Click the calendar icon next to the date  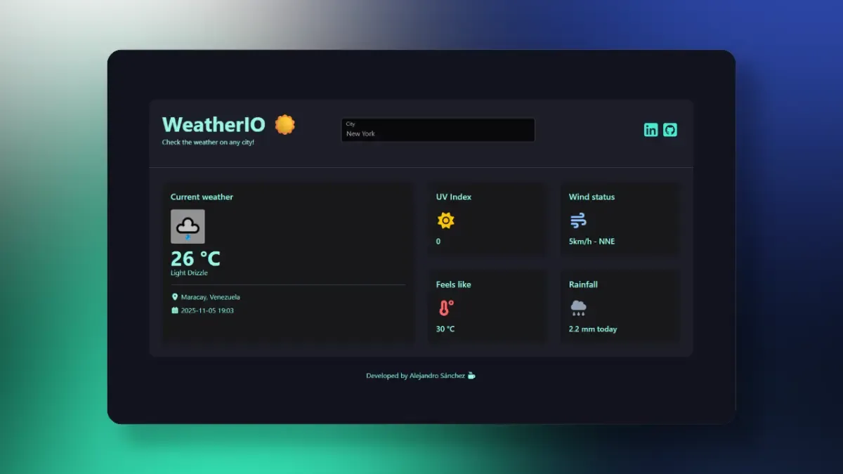coord(175,310)
